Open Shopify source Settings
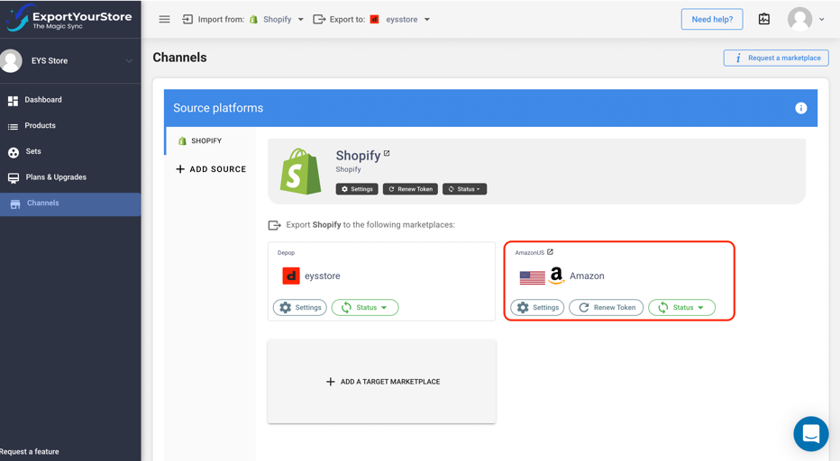 [x=357, y=189]
